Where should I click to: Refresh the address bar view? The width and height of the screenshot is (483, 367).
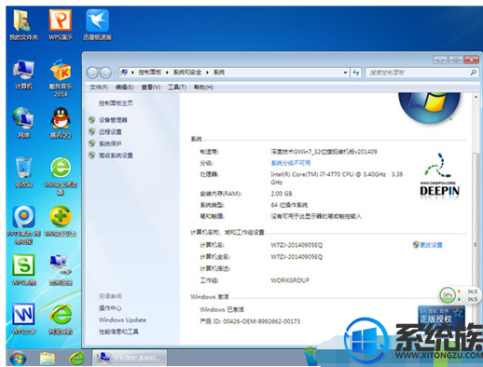(356, 73)
